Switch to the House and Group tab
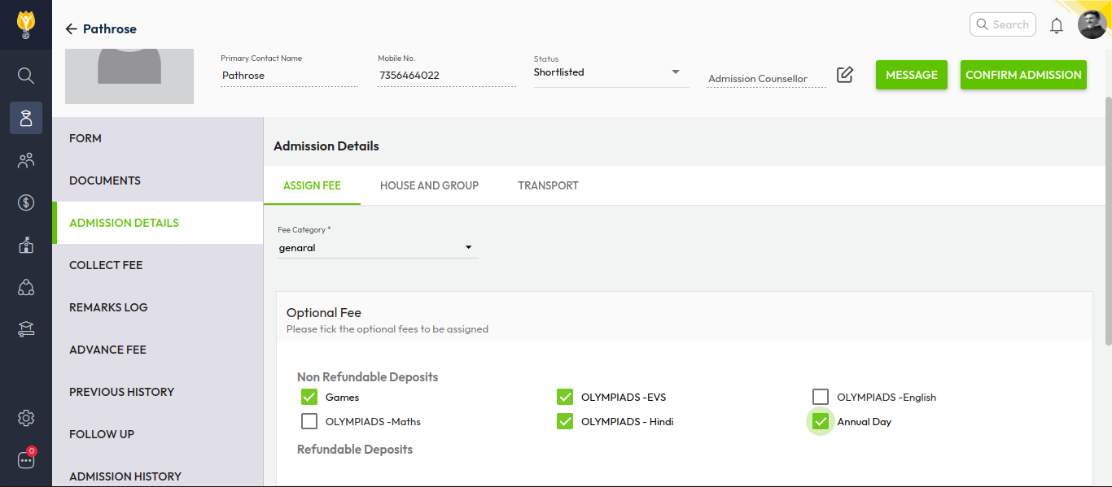 click(429, 185)
